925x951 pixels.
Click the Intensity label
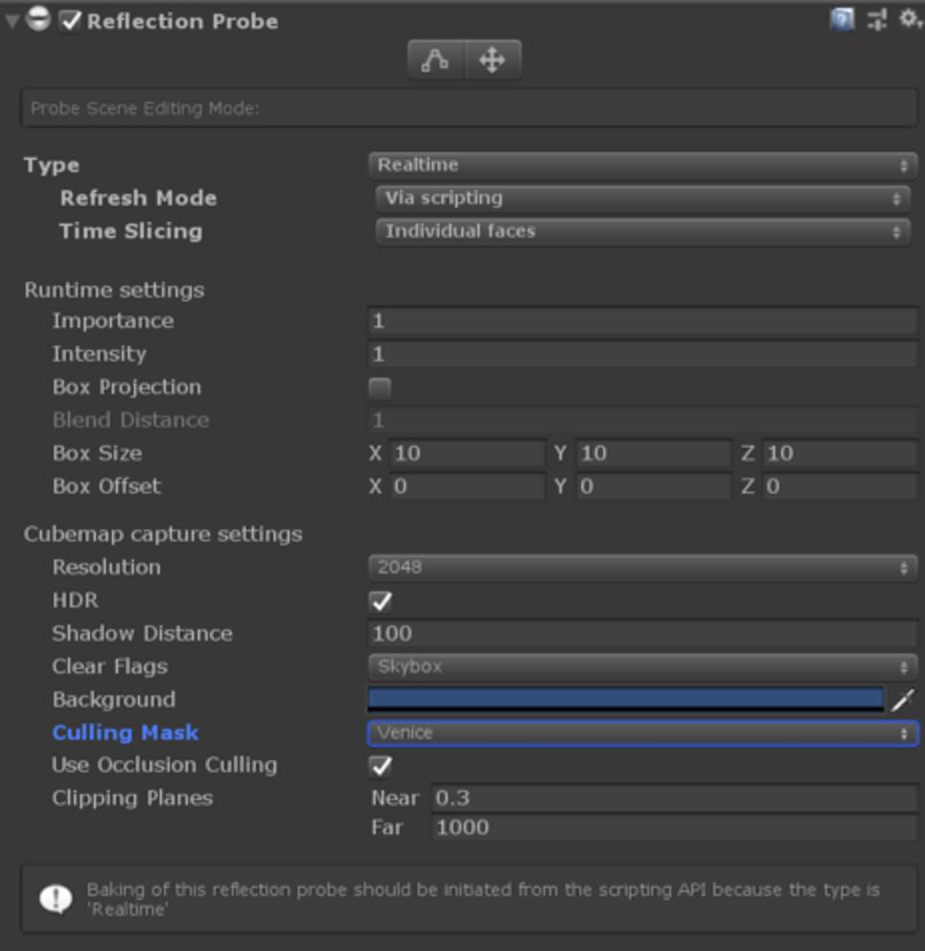click(x=100, y=354)
